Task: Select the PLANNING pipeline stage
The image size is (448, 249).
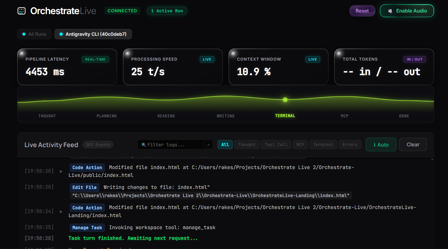Action: pos(107,116)
